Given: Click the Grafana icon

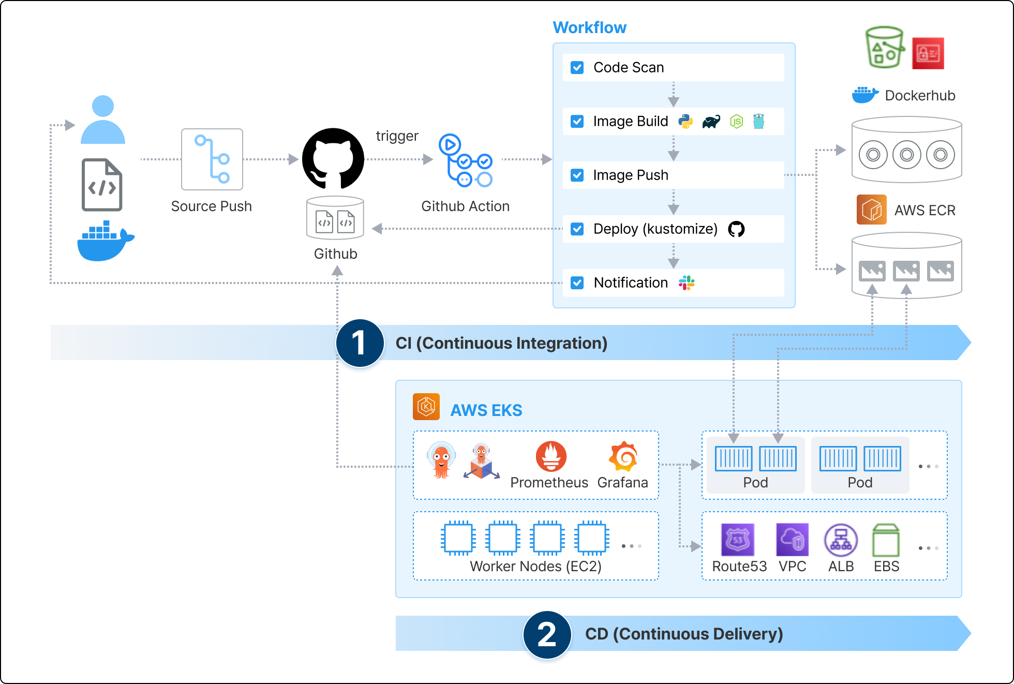Looking at the screenshot, I should (623, 456).
